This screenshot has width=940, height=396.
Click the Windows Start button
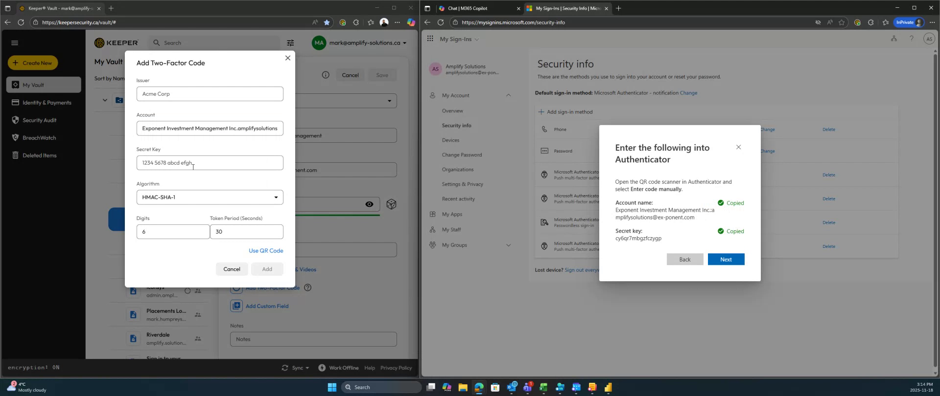tap(332, 387)
